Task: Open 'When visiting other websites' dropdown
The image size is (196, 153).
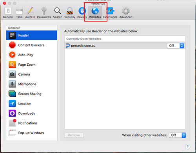Action: point(178,135)
